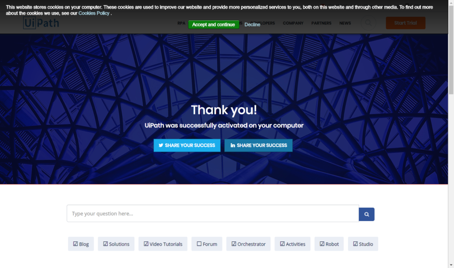Uncheck the Orchestrator filter
Screen dimensions: 454x268
click(x=248, y=244)
